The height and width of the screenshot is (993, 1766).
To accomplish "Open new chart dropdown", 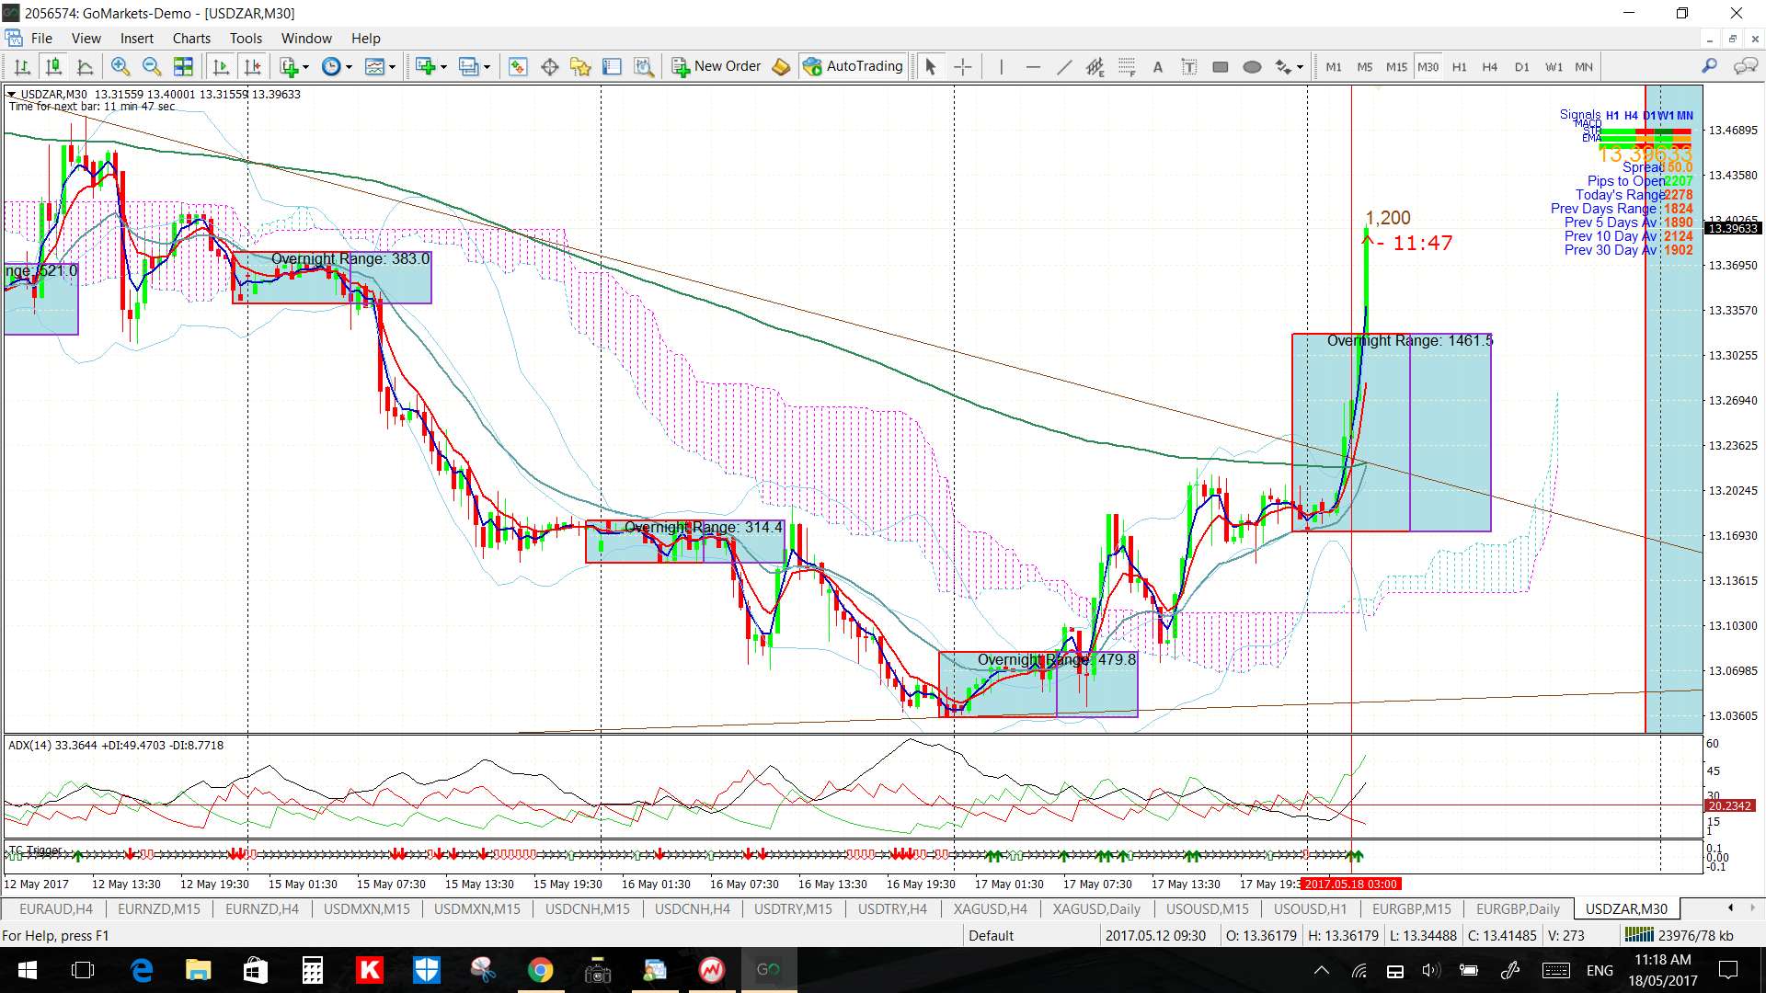I will point(430,66).
